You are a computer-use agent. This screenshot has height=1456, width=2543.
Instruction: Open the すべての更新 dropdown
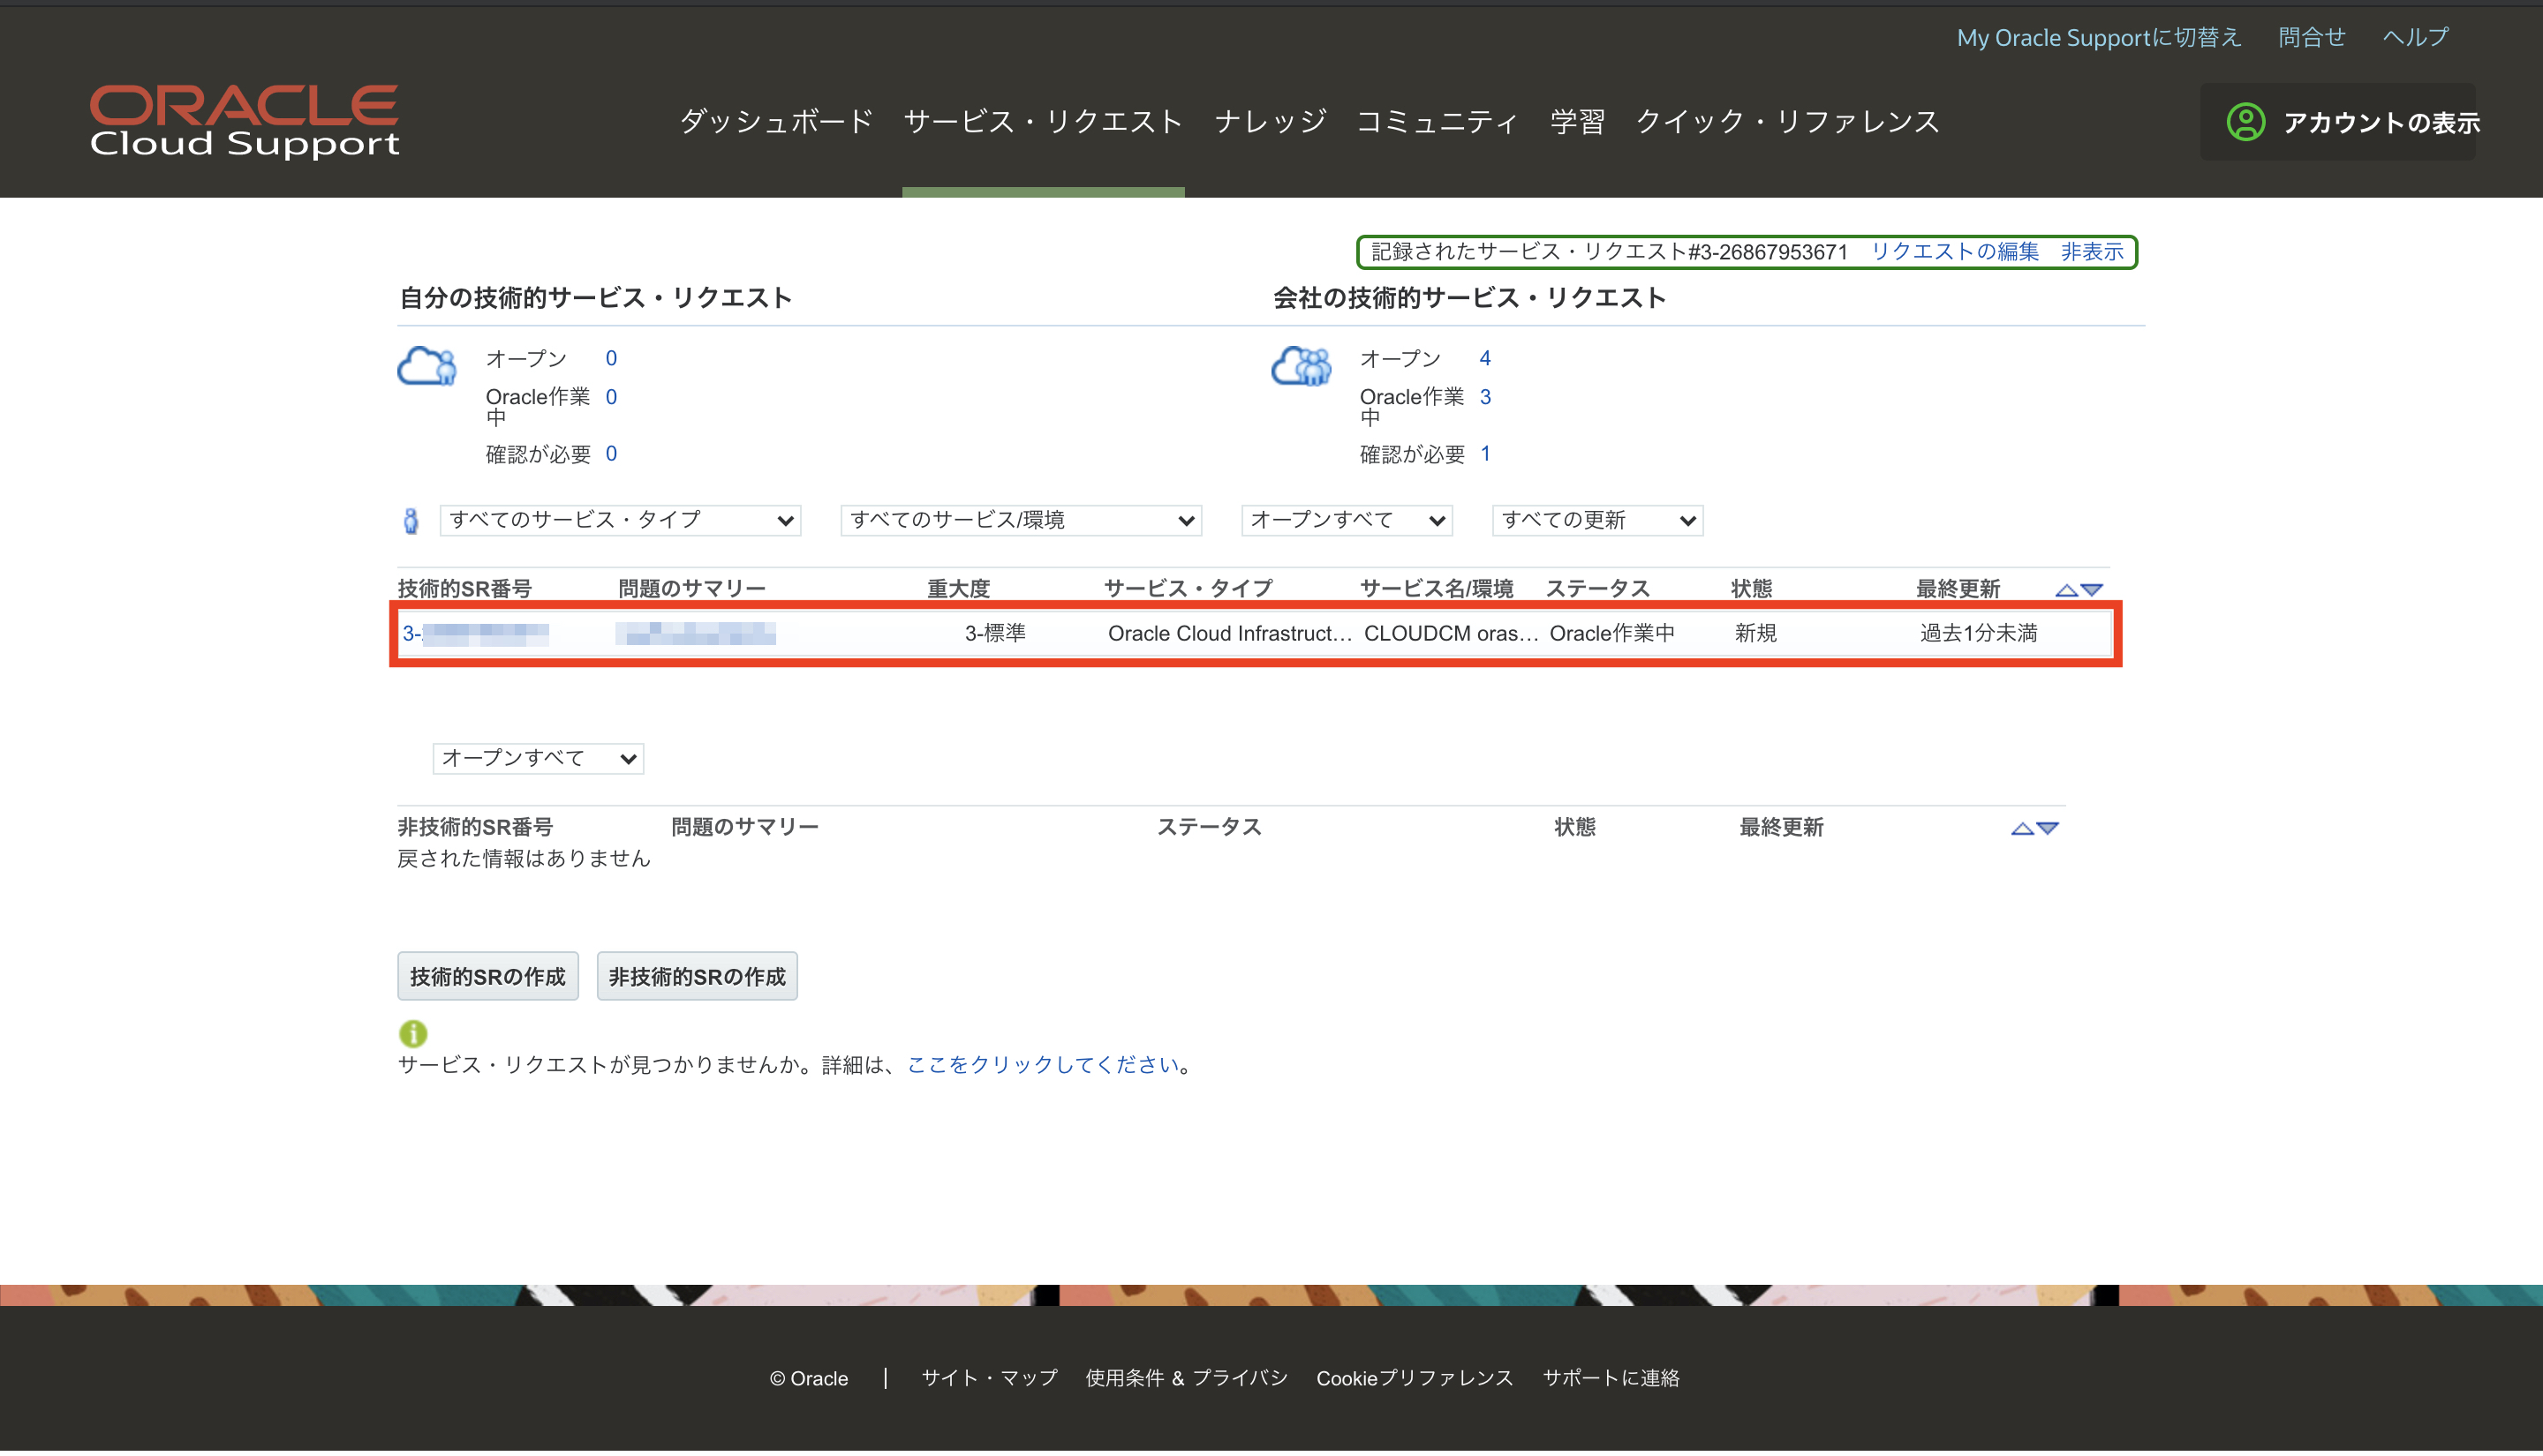point(1596,519)
